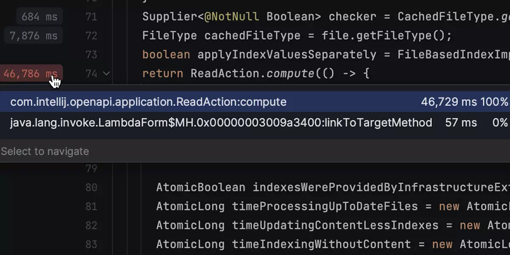Click line number 82 in the gutter
This screenshot has width=510, height=255.
click(91, 225)
